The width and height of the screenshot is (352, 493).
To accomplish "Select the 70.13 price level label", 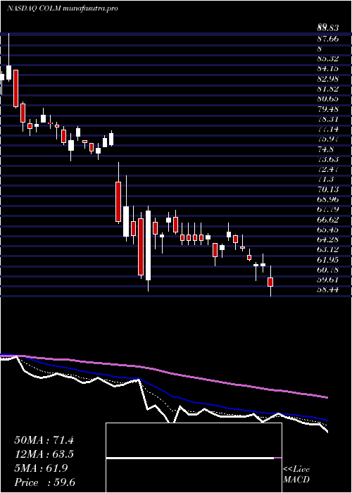I will (x=328, y=189).
